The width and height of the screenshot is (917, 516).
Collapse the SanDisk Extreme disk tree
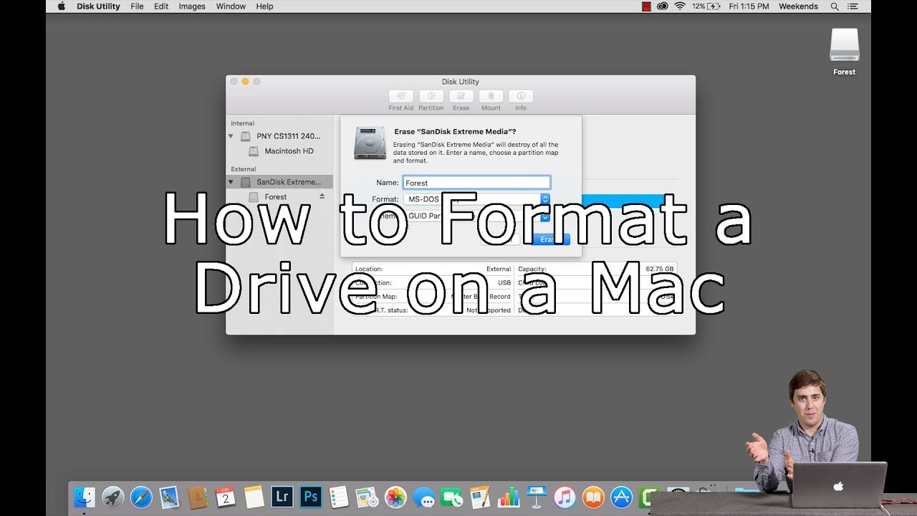point(231,182)
